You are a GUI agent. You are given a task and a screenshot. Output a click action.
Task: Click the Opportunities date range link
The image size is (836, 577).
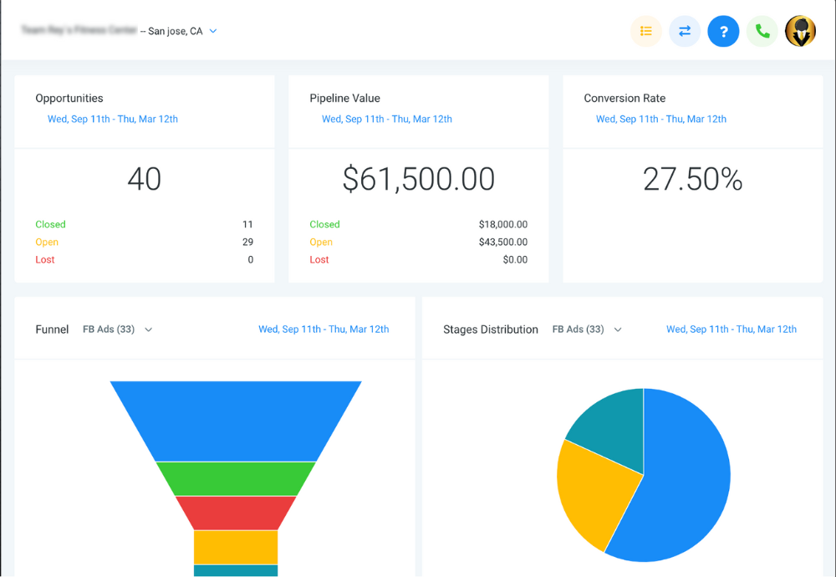click(113, 119)
